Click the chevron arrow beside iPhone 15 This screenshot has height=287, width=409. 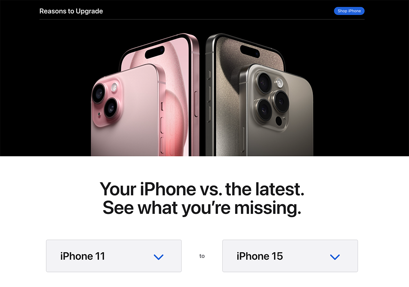pyautogui.click(x=335, y=257)
